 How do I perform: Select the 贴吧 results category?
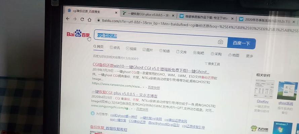[x=198, y=53]
